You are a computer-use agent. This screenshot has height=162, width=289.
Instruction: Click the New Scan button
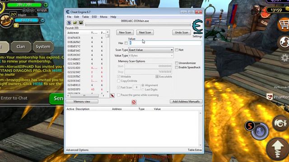coord(125,32)
